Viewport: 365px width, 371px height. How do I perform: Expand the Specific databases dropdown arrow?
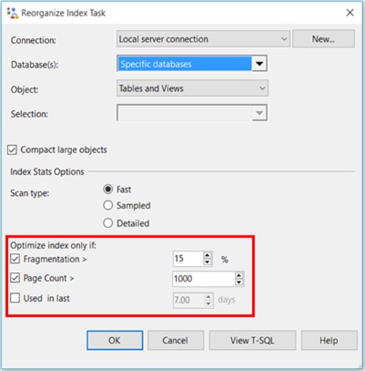coord(259,63)
